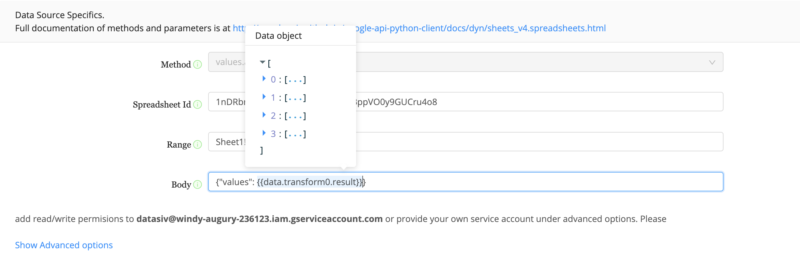This screenshot has width=800, height=262.
Task: Focus the Body input field
Action: pos(466,182)
